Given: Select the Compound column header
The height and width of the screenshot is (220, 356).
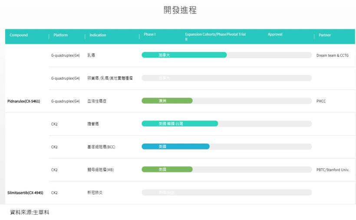Looking at the screenshot, I should point(19,35).
